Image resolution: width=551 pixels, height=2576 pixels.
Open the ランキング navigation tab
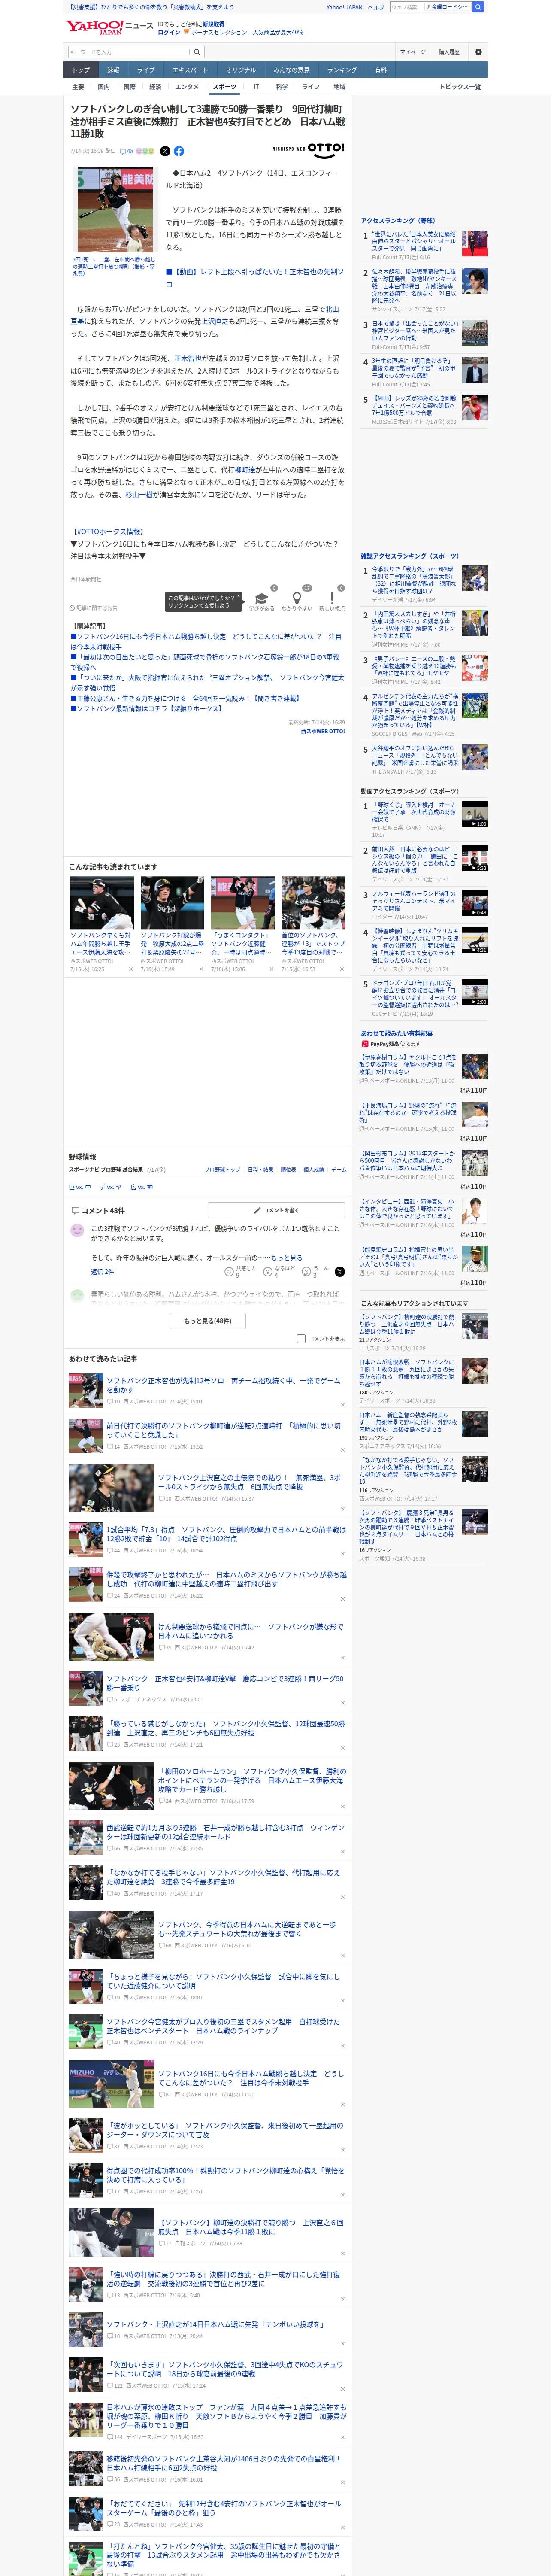coord(342,70)
